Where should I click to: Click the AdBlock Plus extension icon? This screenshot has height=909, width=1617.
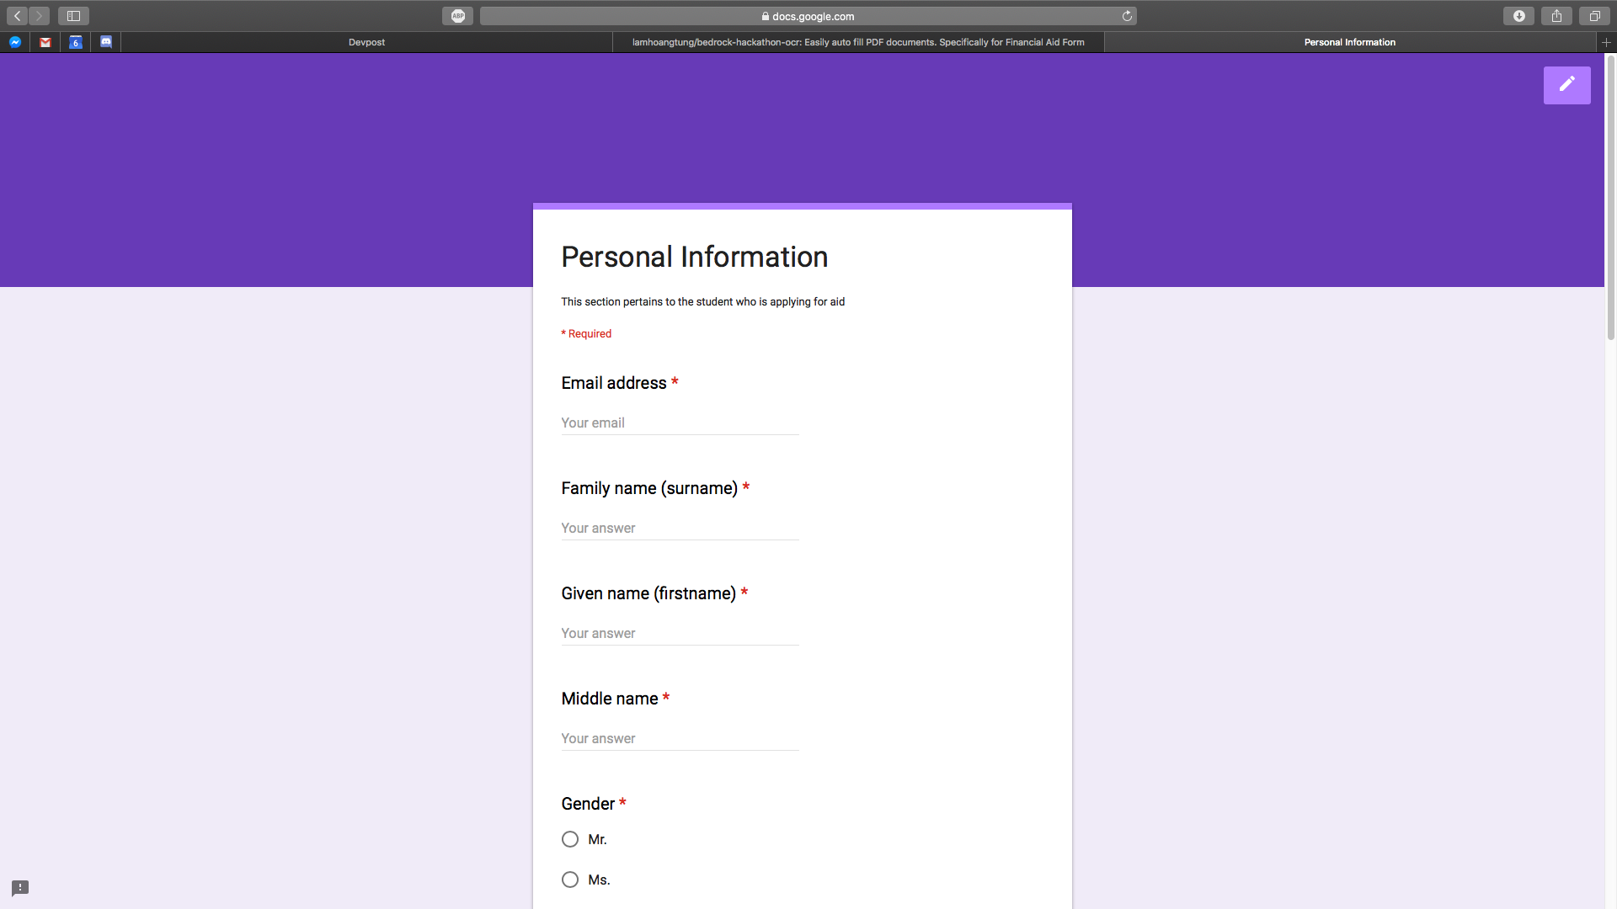(457, 16)
